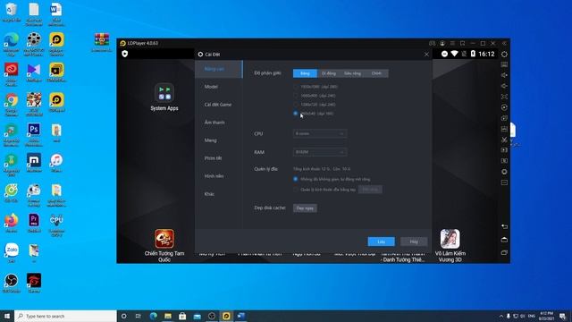Click the shield icon at emulator top-left
Screen dimensions: 572x322
(x=125, y=54)
